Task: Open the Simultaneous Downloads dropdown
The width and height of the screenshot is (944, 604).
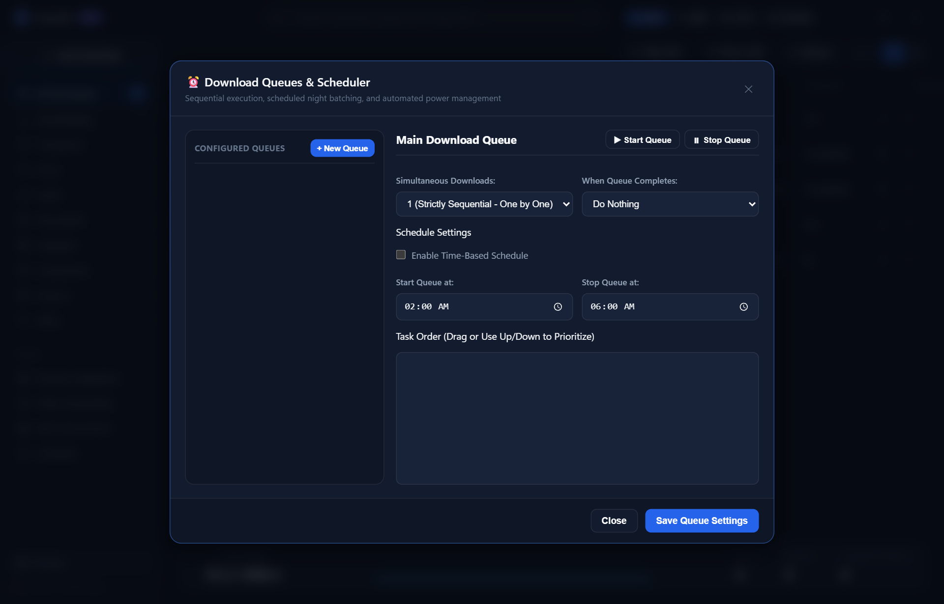Action: click(x=484, y=204)
